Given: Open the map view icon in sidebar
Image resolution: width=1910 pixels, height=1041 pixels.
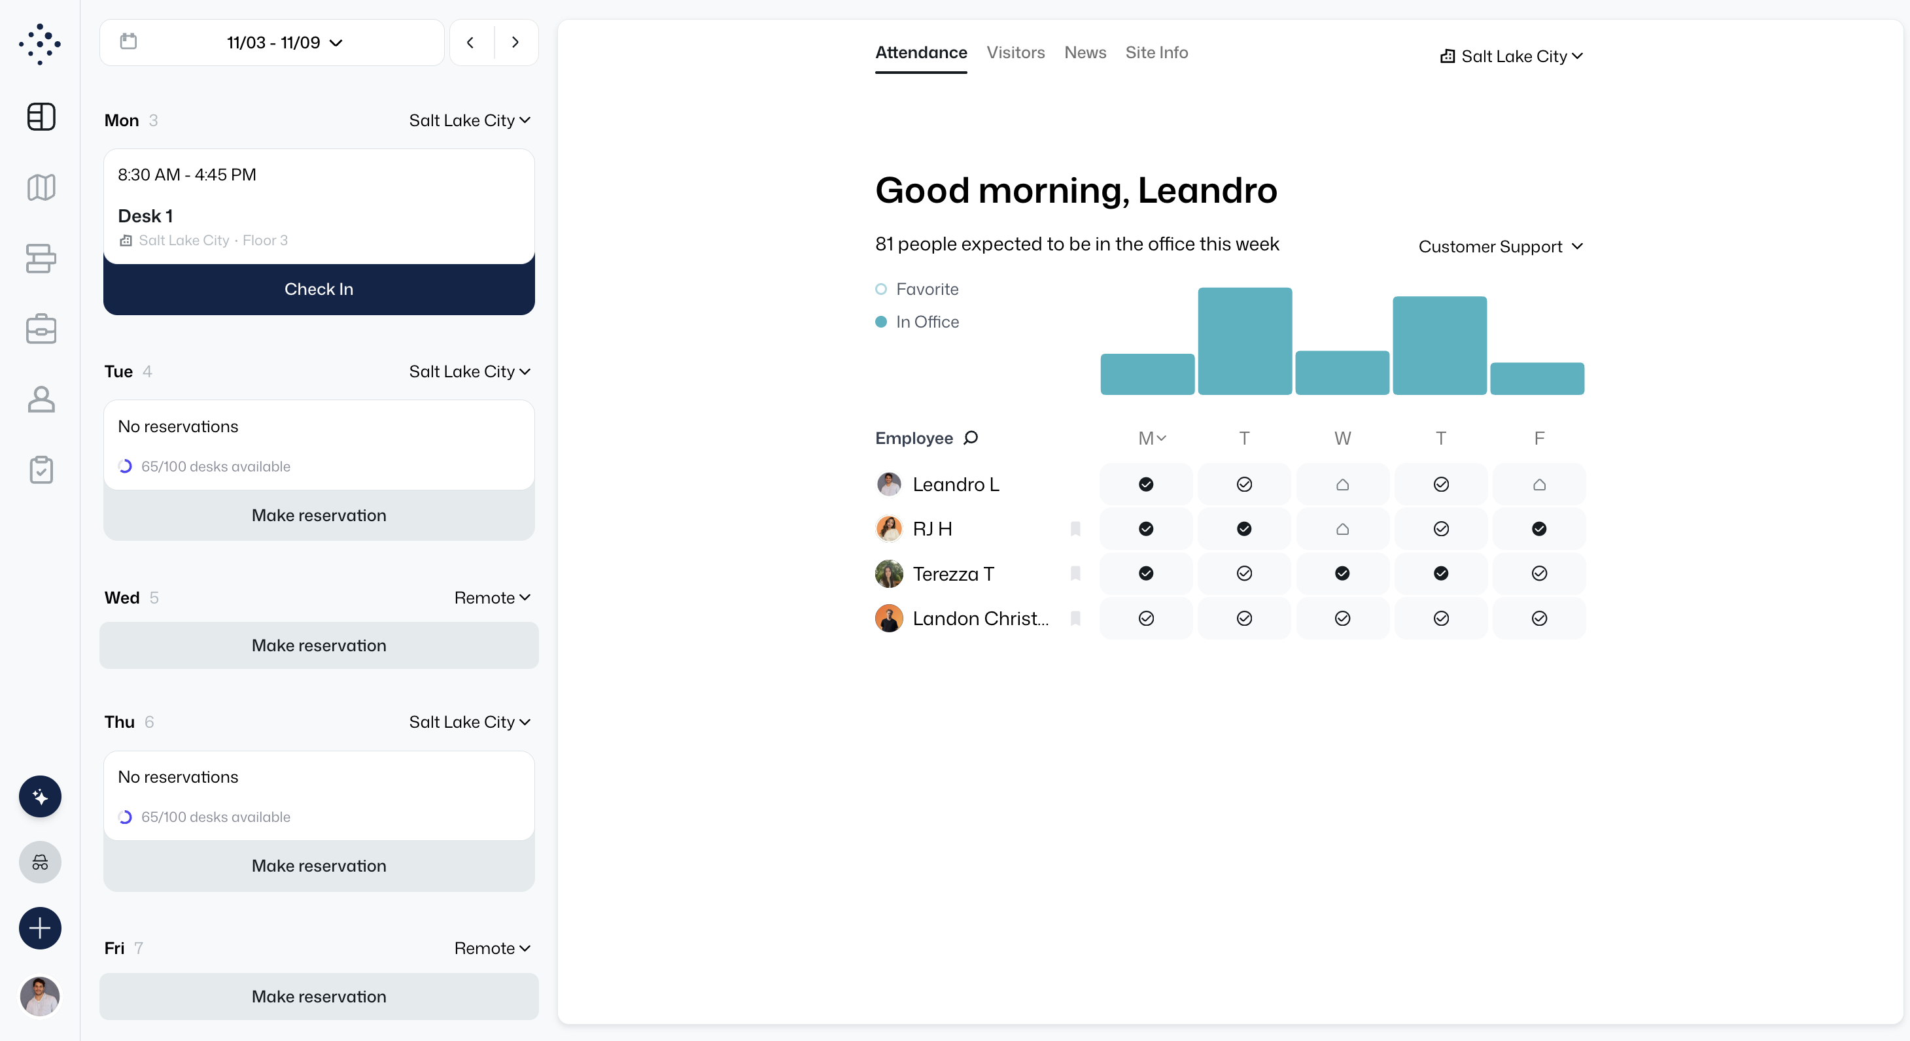Looking at the screenshot, I should click(x=41, y=188).
